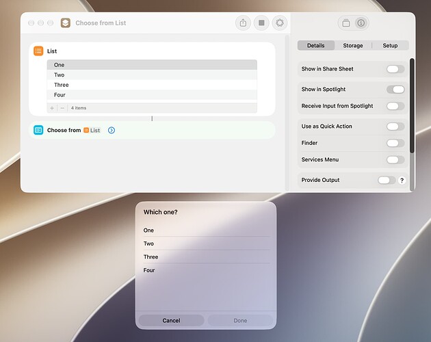Enable the Finder switch
Screen dimensions: 431x342
(395, 143)
